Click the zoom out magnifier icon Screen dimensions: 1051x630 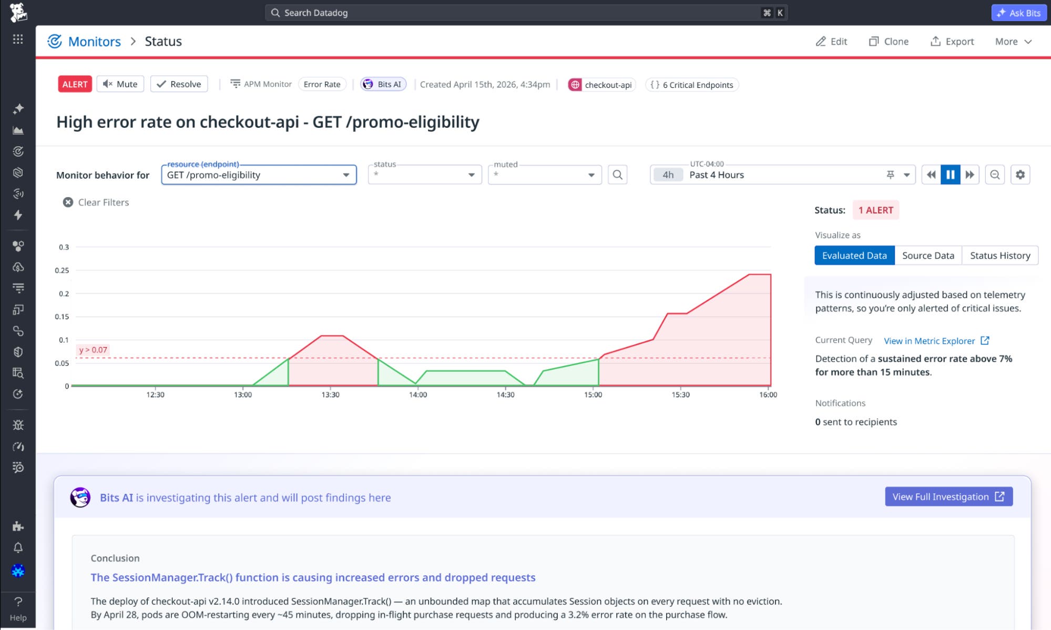tap(995, 175)
